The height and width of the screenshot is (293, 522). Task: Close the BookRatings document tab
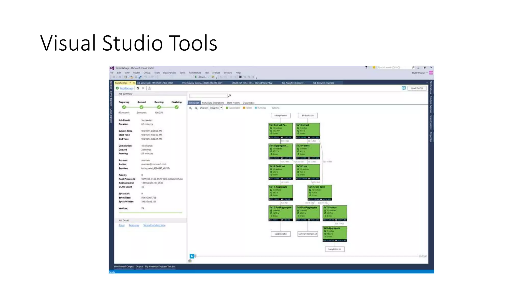pos(134,83)
